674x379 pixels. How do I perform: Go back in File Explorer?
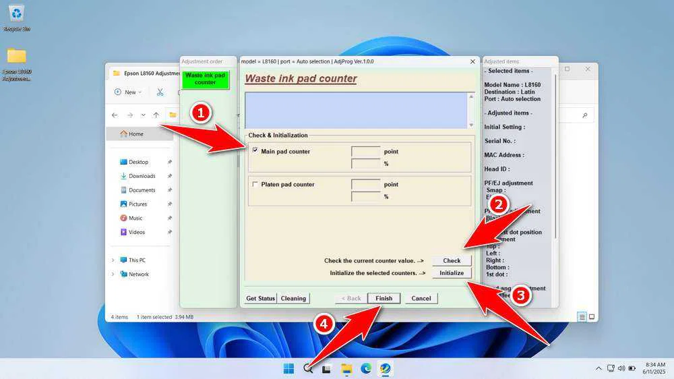[115, 115]
